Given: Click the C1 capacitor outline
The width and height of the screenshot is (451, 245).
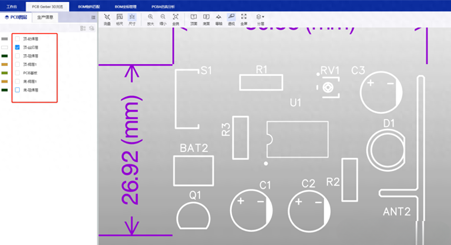Looking at the screenshot, I should (x=251, y=211).
